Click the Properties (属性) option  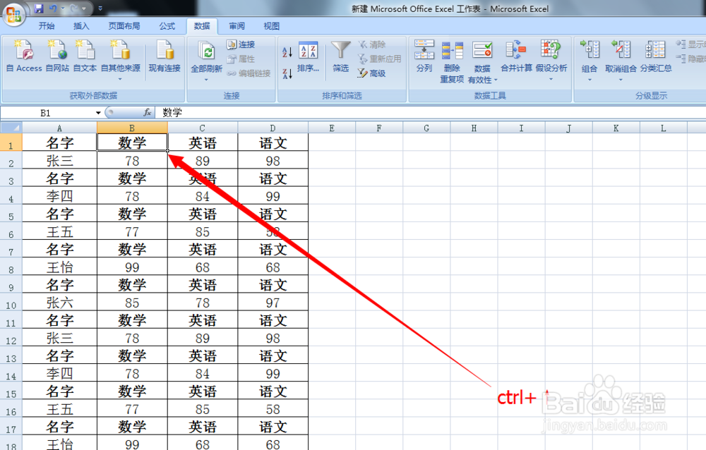pyautogui.click(x=241, y=59)
